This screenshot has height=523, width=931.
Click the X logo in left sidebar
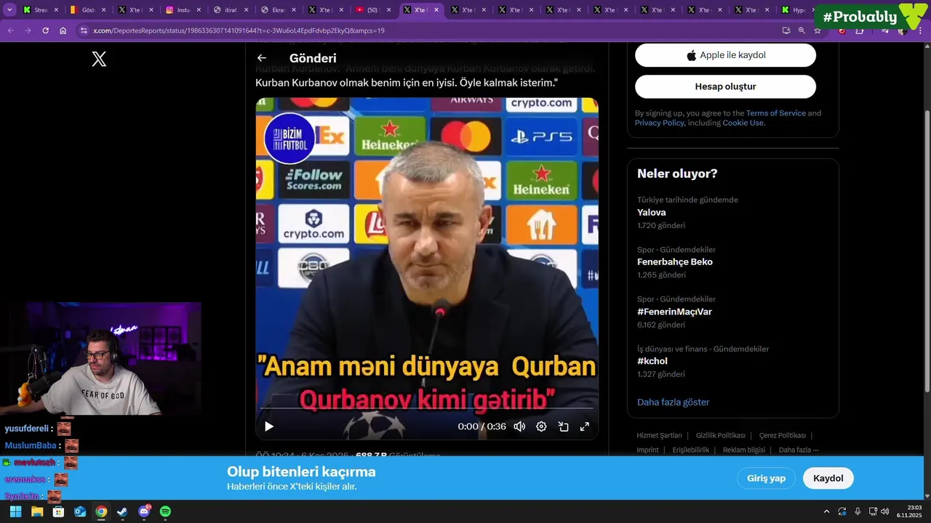(100, 60)
